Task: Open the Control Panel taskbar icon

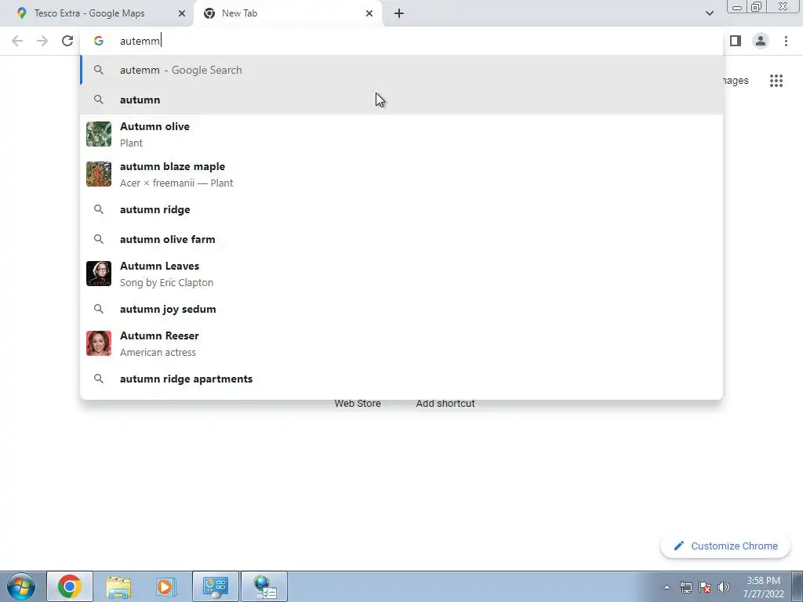Action: point(215,586)
